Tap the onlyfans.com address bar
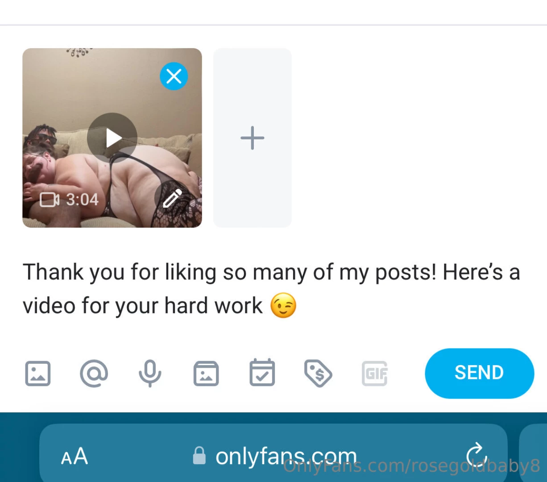The width and height of the screenshot is (547, 482). click(286, 456)
